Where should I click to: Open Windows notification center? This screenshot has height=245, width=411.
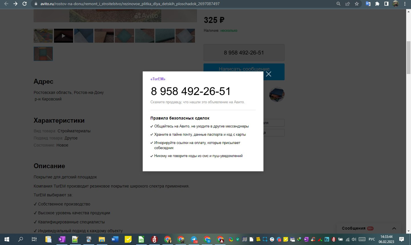[402, 239]
